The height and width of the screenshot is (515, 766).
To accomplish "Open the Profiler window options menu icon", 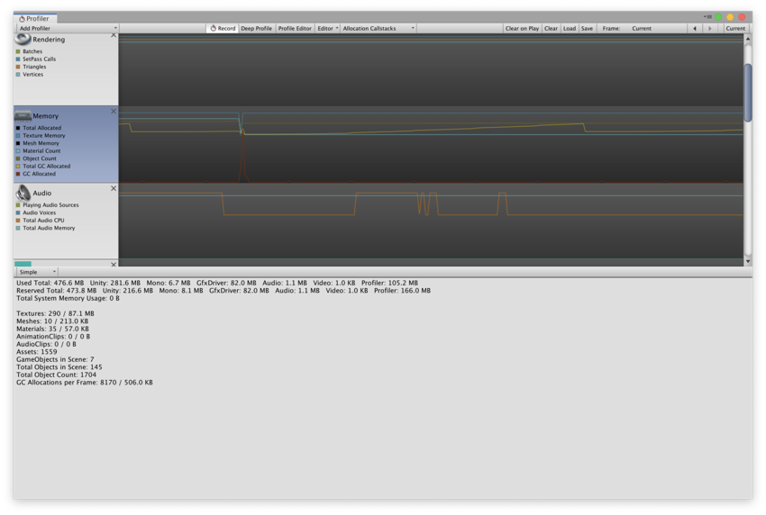I will click(x=707, y=16).
